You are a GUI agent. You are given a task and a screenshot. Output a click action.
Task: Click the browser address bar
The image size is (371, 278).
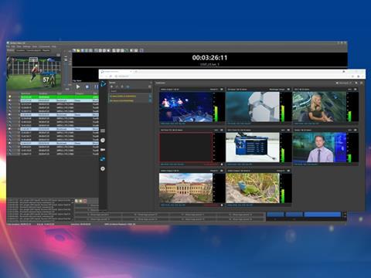tap(232, 76)
